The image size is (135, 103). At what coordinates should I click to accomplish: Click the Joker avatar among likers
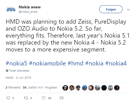pos(65,88)
